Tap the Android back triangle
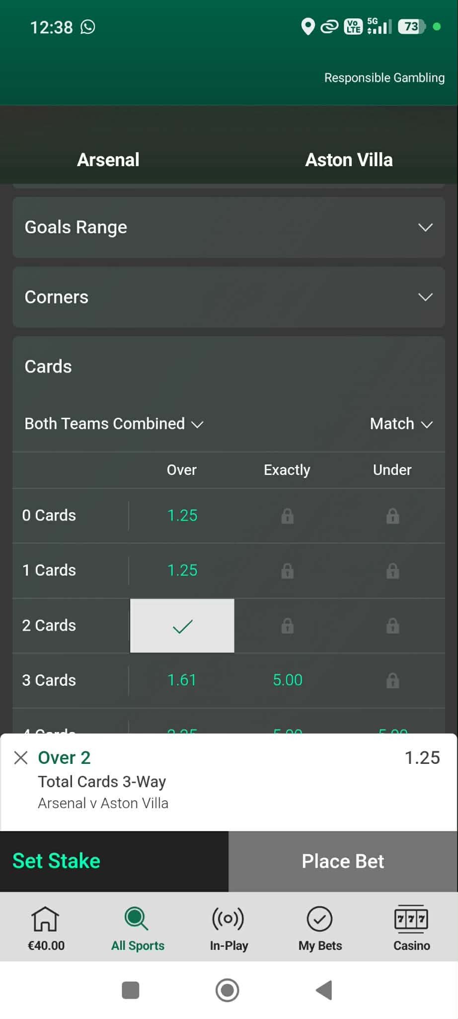Viewport: 458px width, 1019px height. click(x=324, y=990)
